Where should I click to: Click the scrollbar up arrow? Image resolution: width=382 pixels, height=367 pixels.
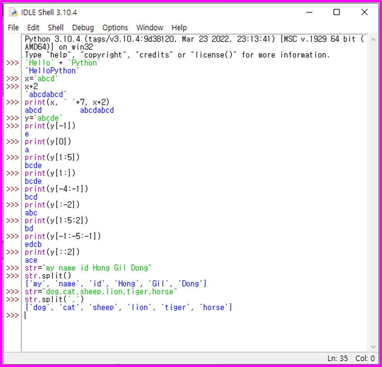click(373, 39)
